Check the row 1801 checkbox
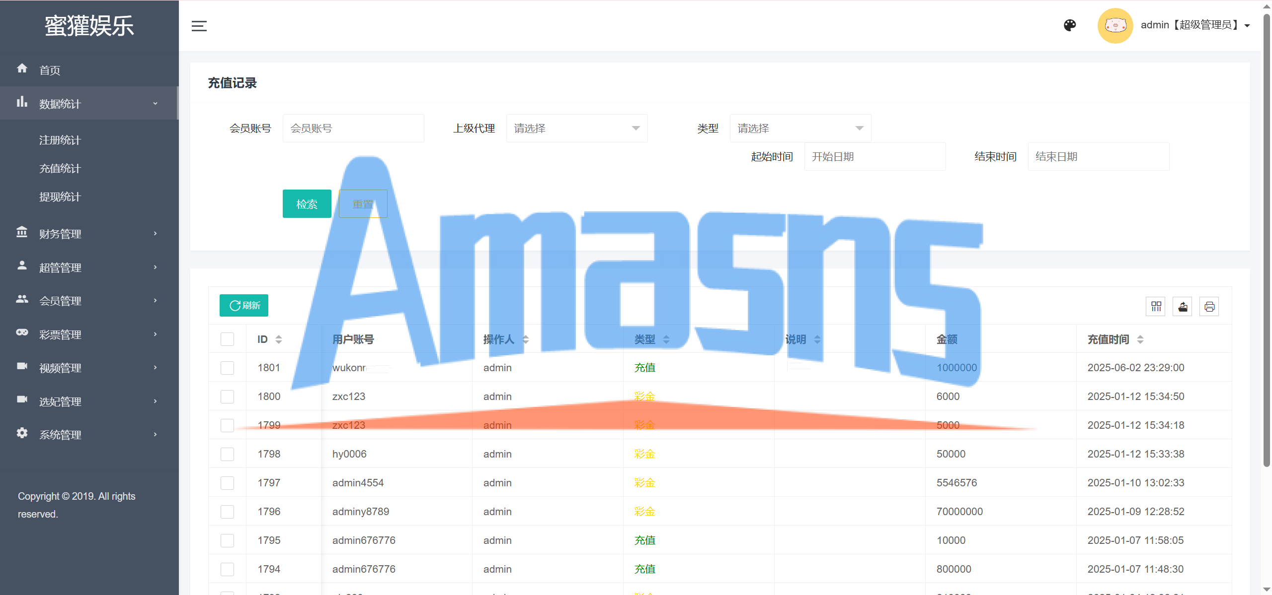The image size is (1272, 595). (228, 368)
